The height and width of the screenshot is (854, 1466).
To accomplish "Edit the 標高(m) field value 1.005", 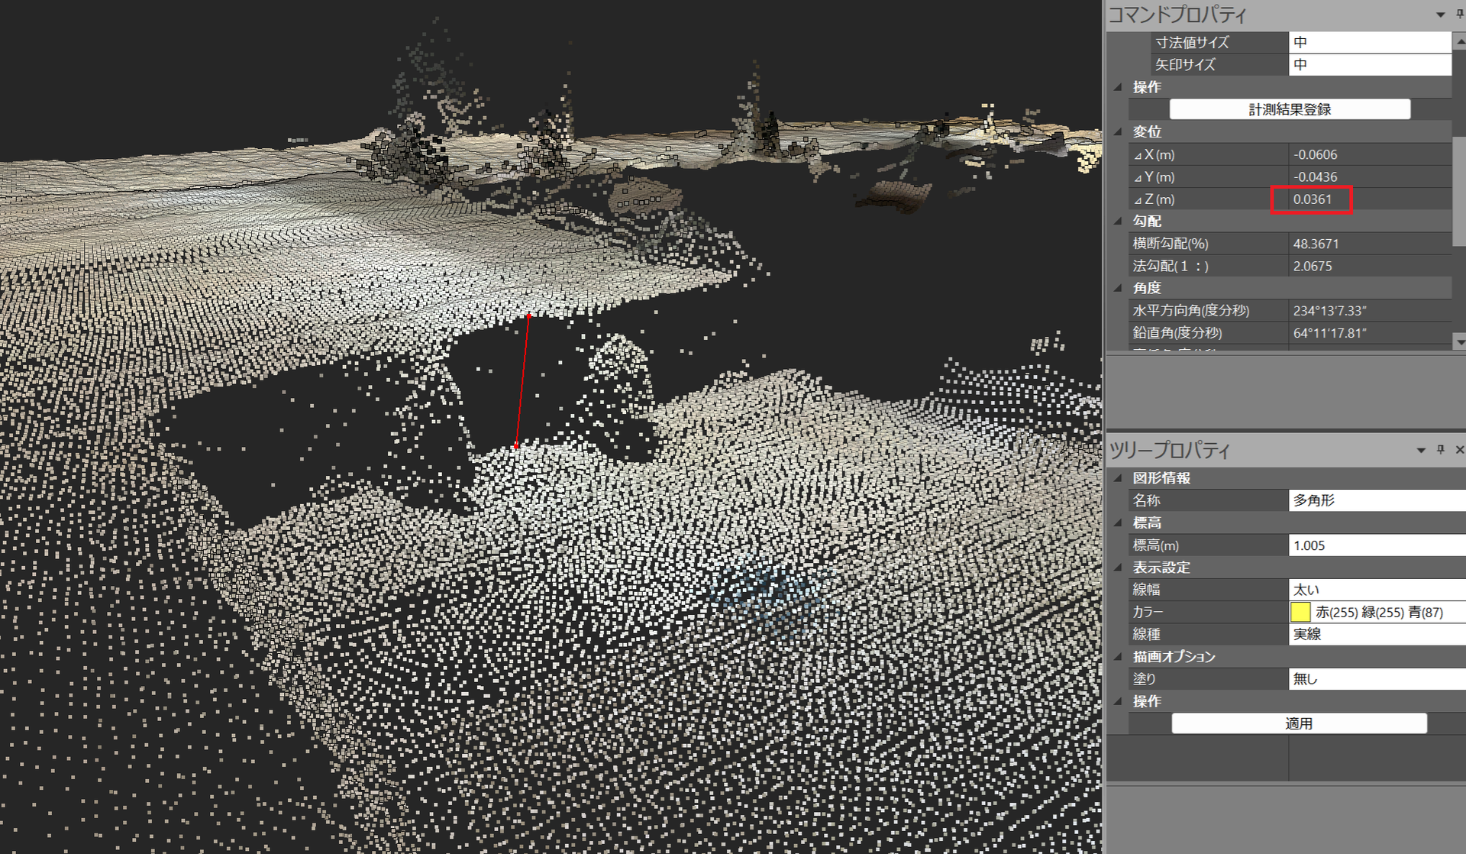I will tap(1377, 545).
